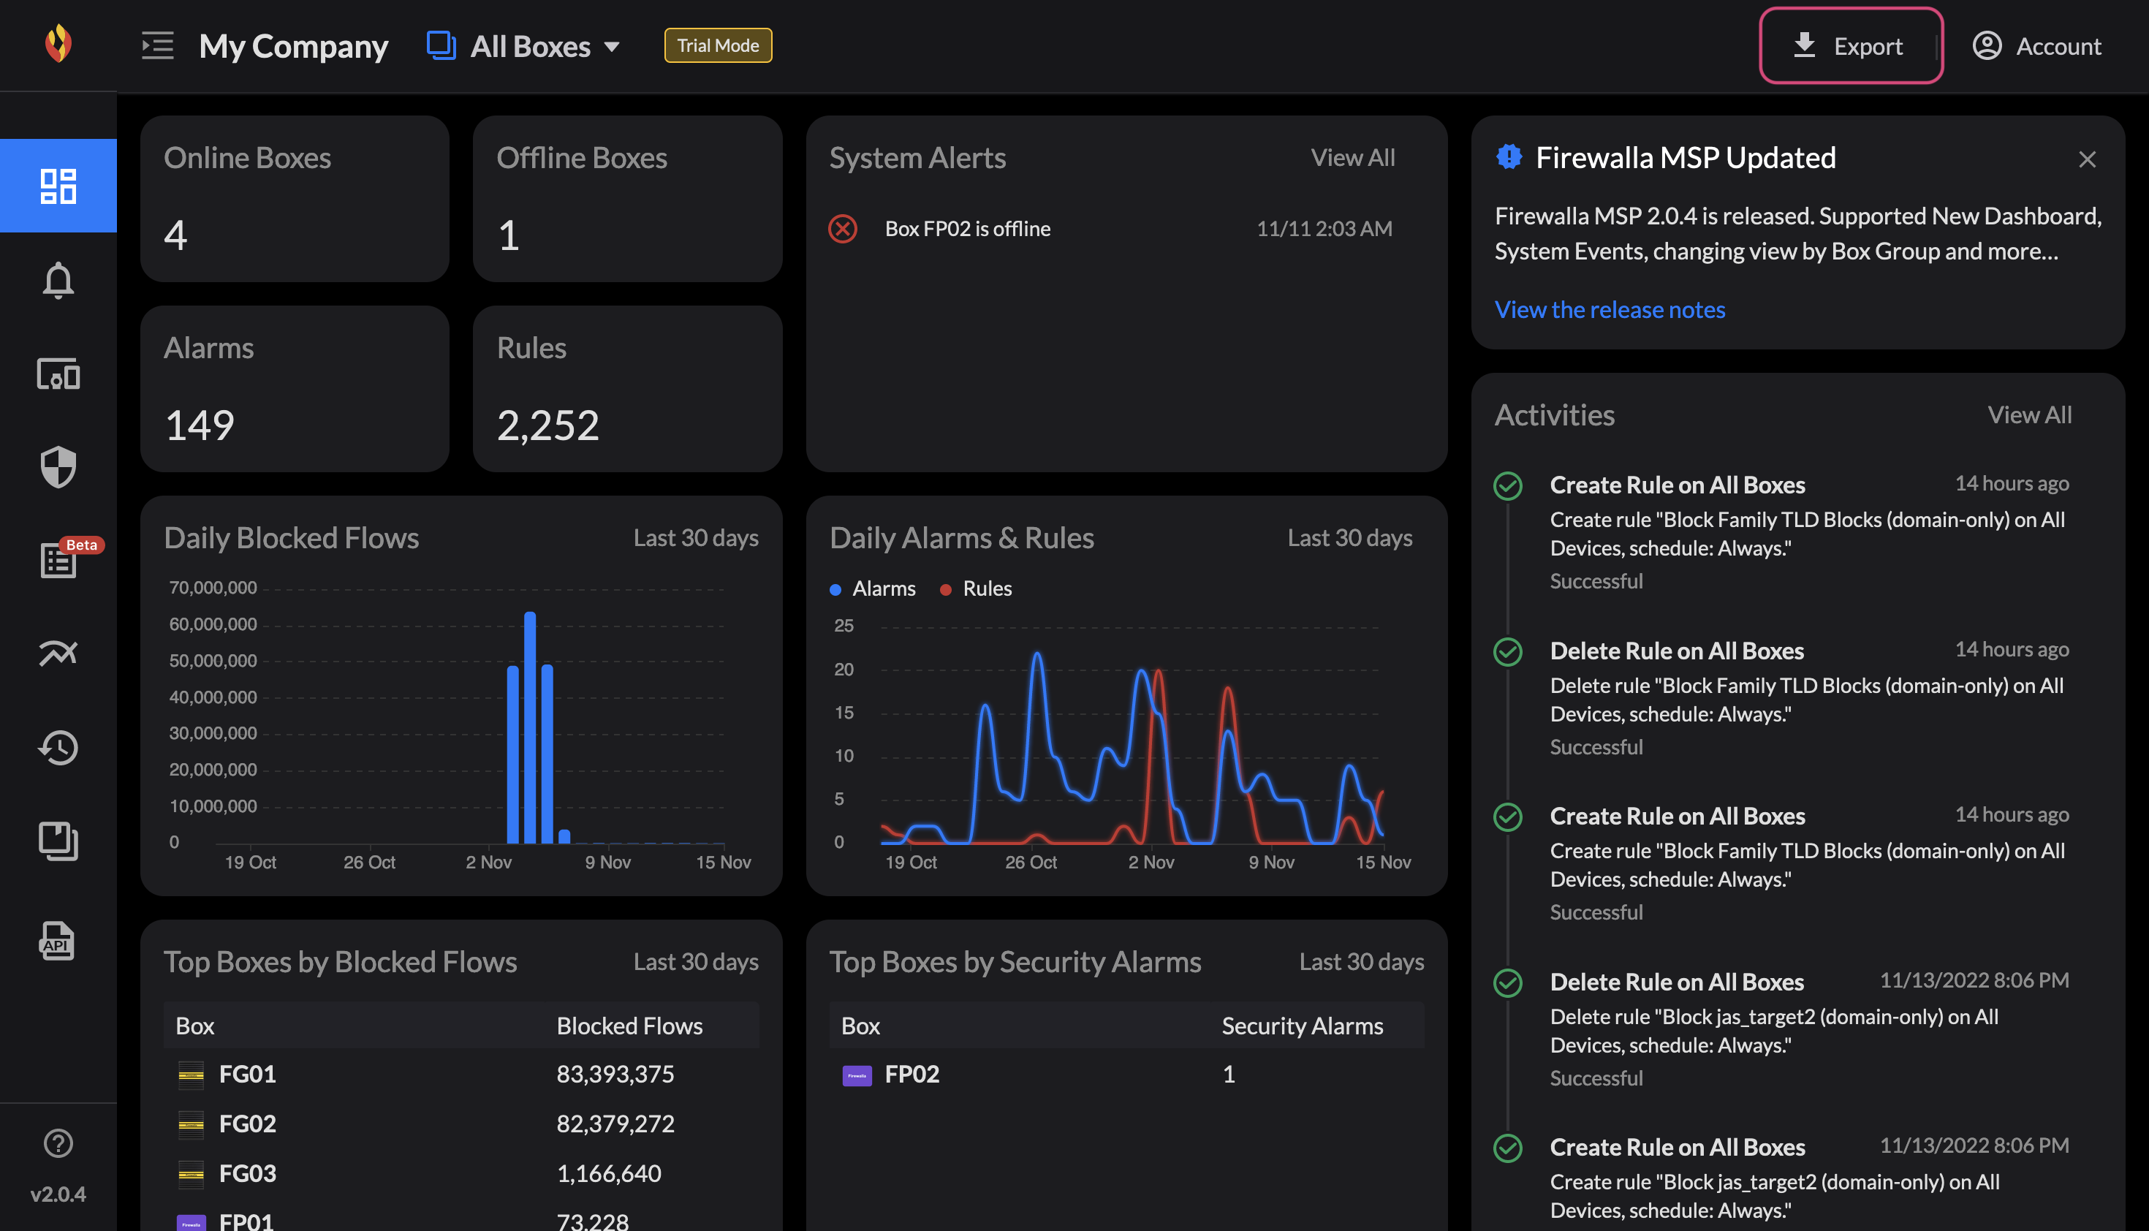Click the Trial Mode badge
Screen dimensions: 2149x1231
[718, 45]
